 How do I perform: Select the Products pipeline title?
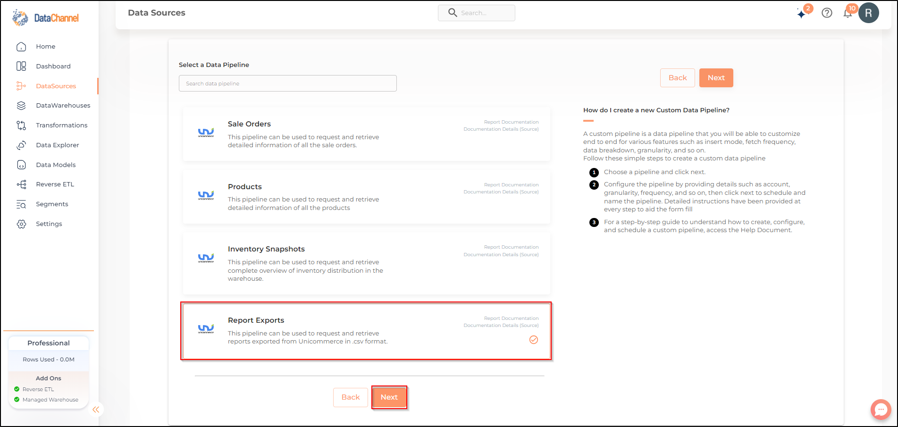pyautogui.click(x=244, y=187)
